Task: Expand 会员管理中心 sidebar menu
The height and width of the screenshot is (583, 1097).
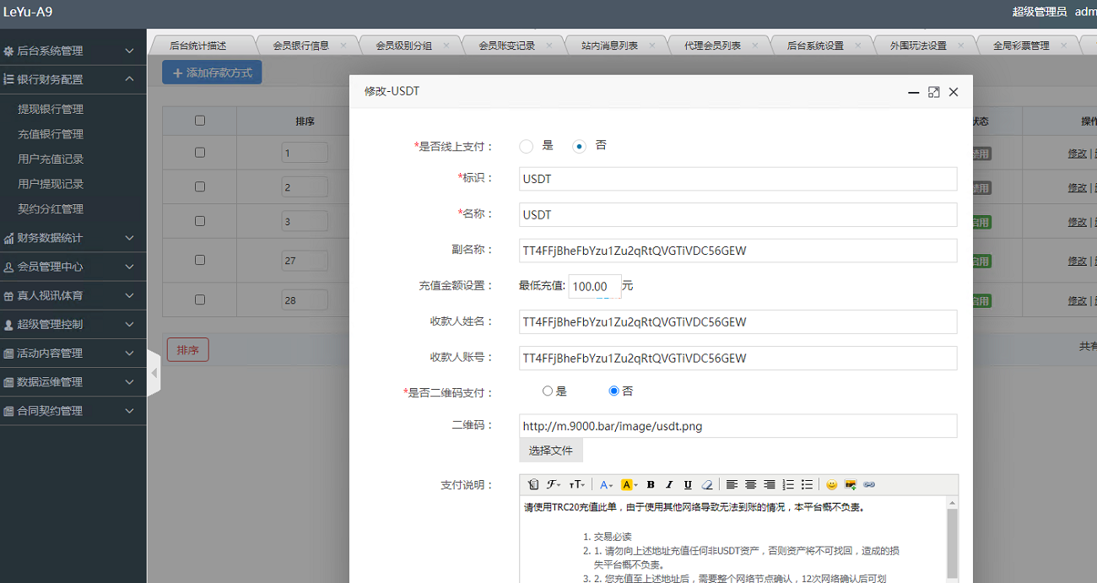Action: tap(73, 267)
